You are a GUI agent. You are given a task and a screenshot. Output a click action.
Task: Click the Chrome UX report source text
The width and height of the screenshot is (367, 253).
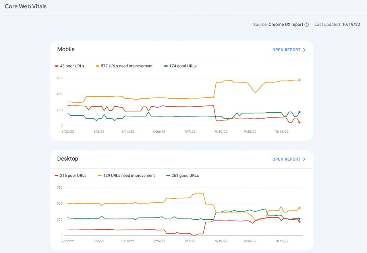[x=286, y=25]
